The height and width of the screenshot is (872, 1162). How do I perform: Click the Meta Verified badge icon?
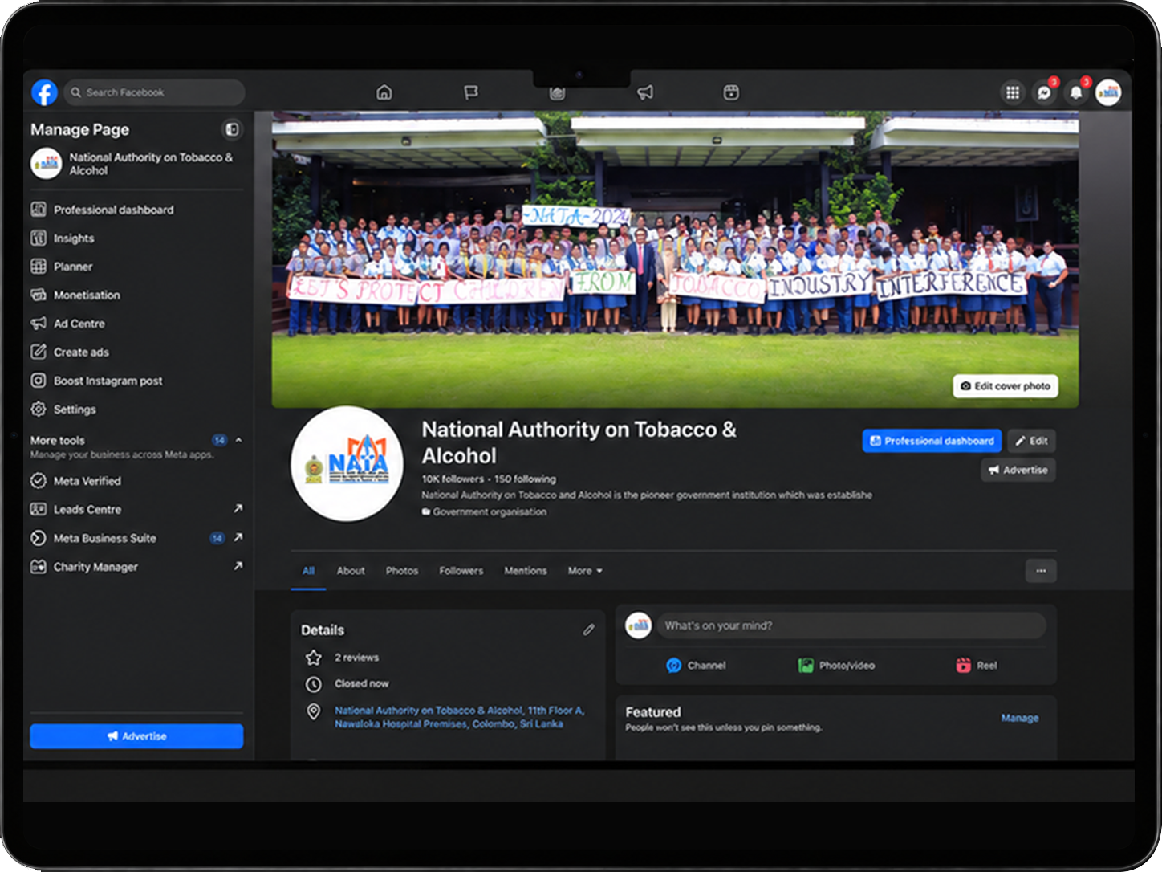coord(39,481)
